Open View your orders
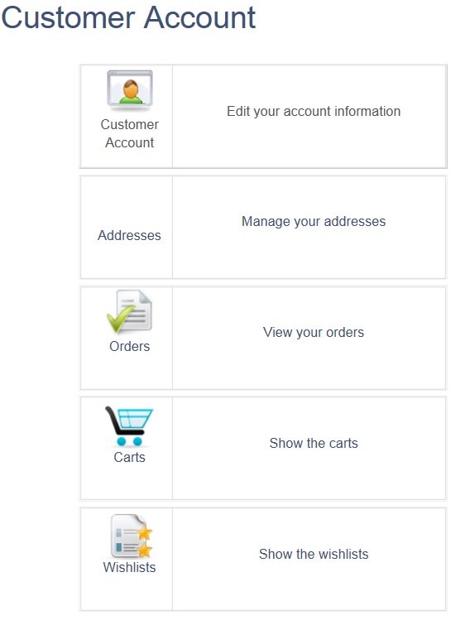Image resolution: width=470 pixels, height=625 pixels. coord(314,332)
